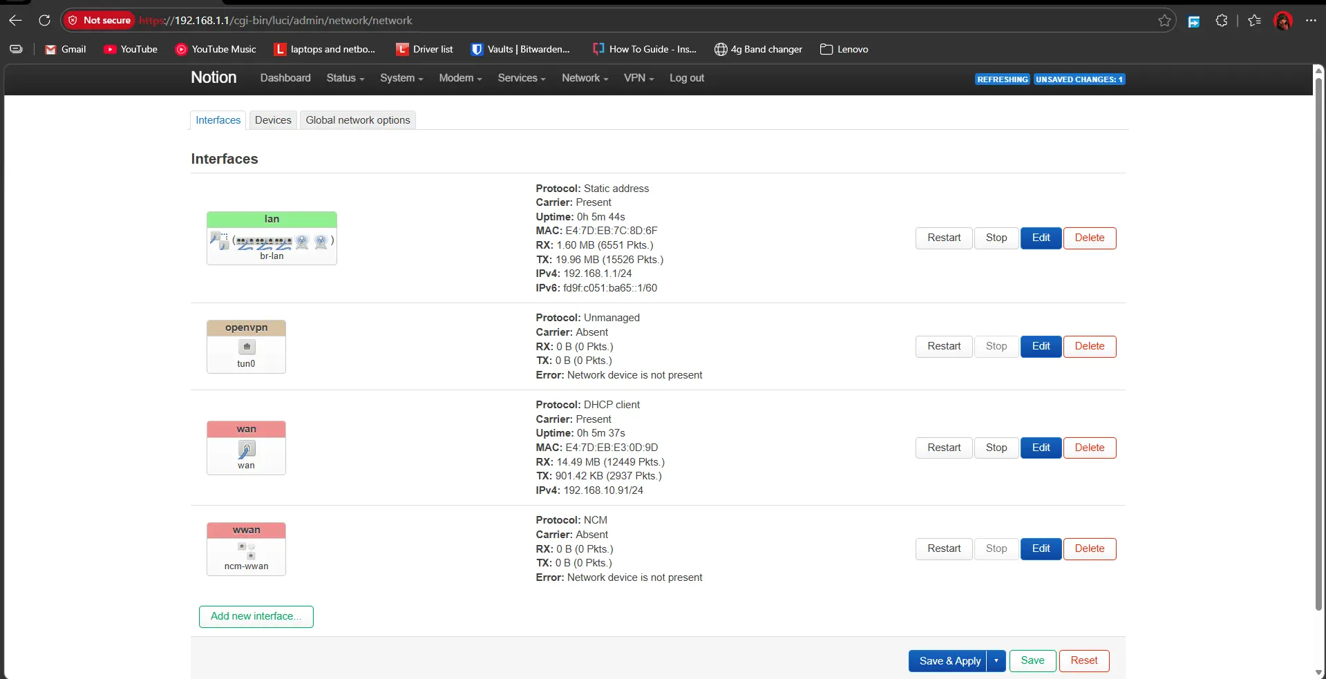Delete the wan interface

point(1090,448)
